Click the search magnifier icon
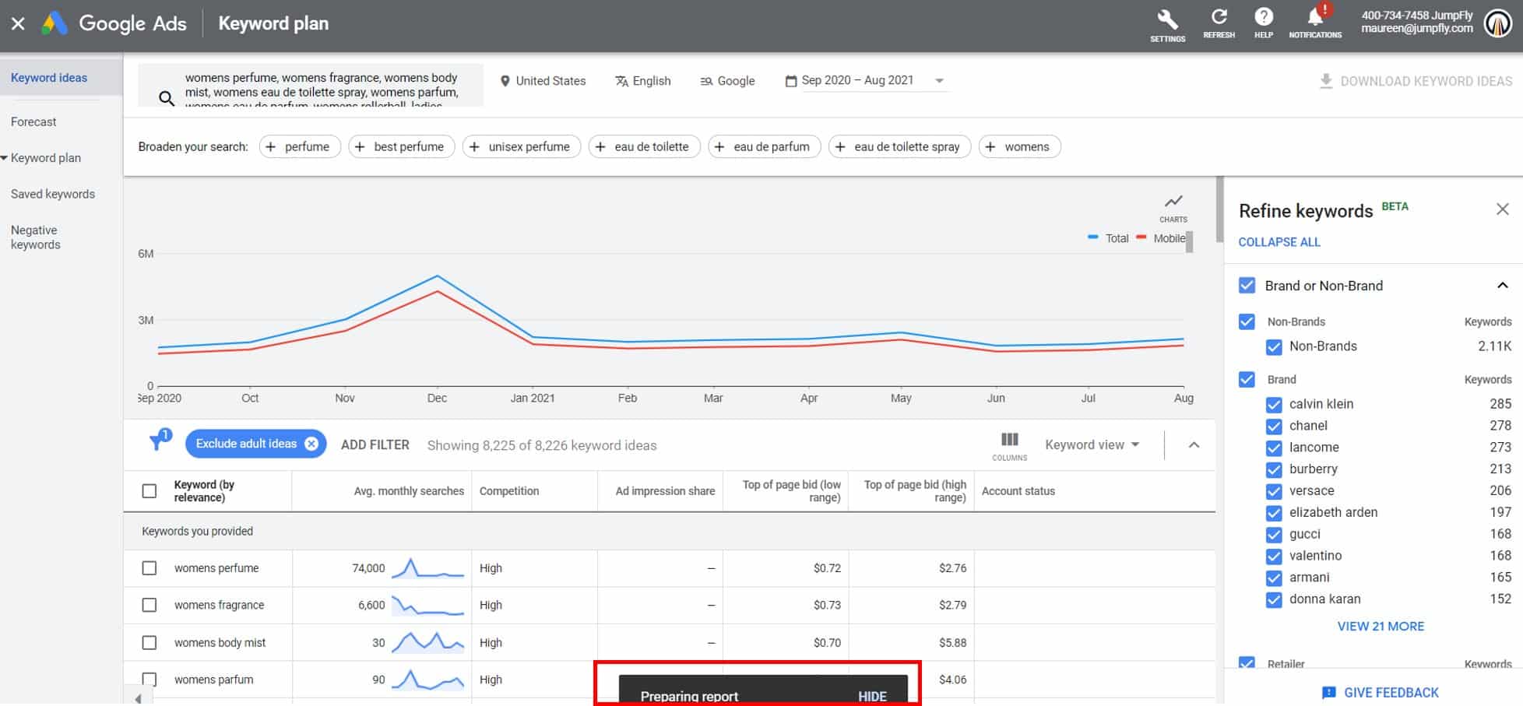 pos(166,98)
